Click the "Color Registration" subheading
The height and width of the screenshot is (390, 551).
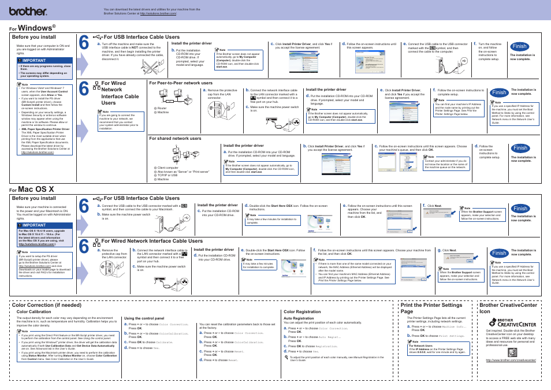[302, 312]
